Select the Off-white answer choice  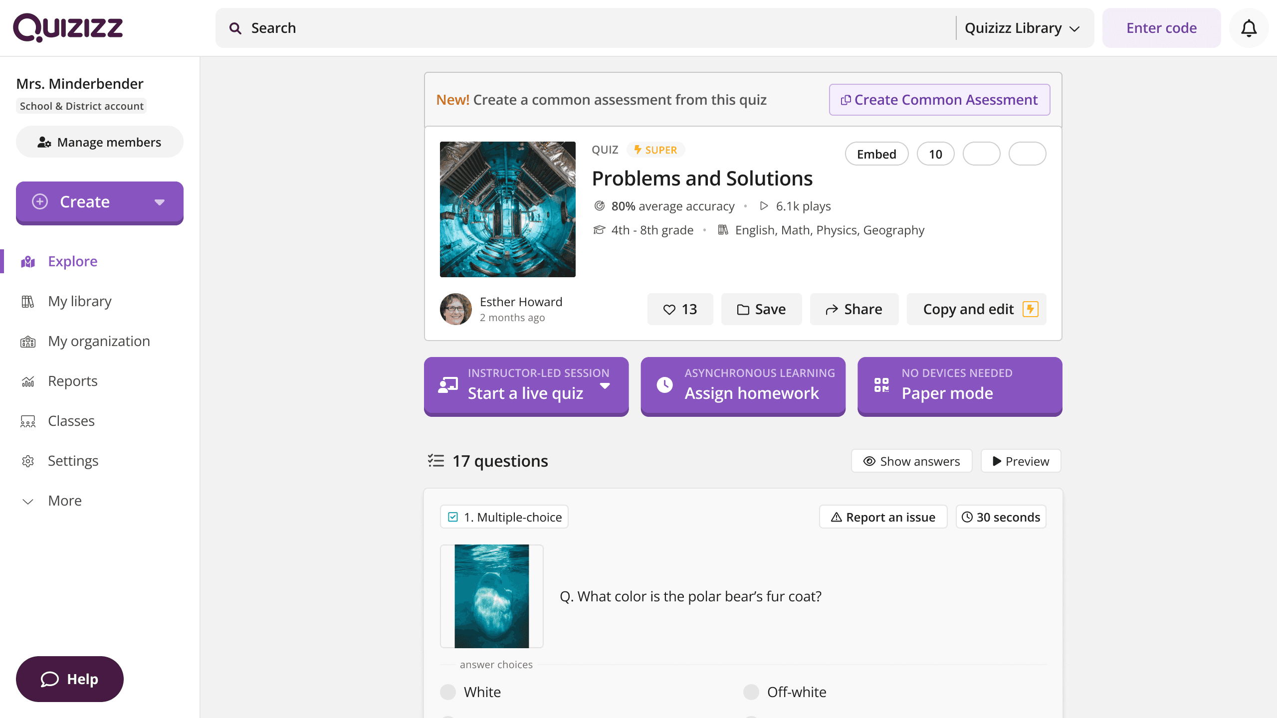click(751, 692)
